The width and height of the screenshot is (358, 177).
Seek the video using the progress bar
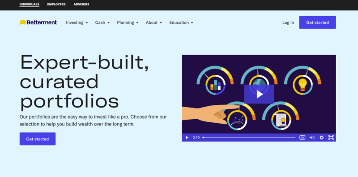coord(249,138)
